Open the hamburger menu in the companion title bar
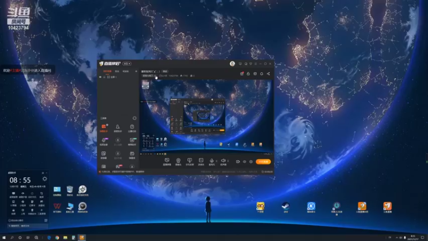 click(256, 64)
